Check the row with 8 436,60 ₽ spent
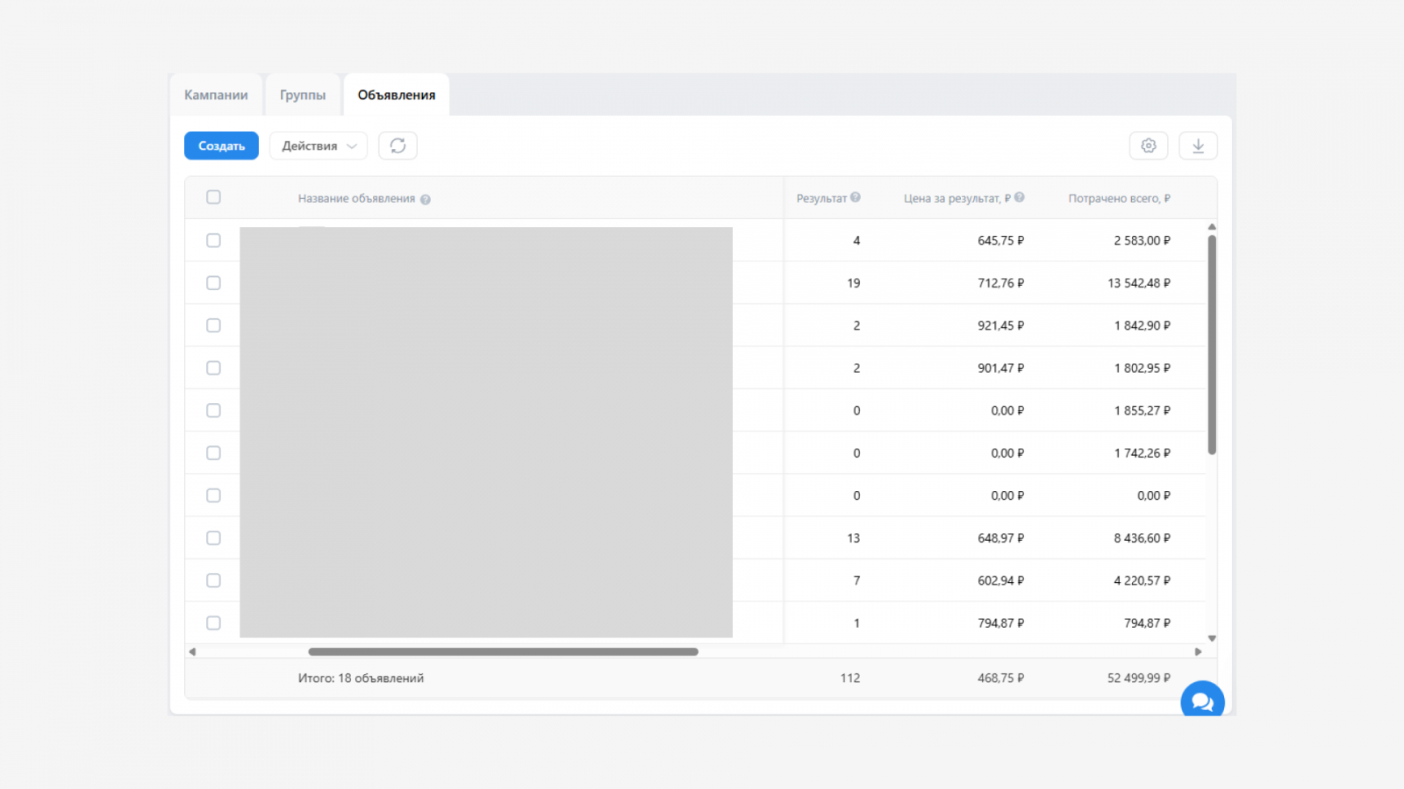The image size is (1404, 789). point(213,538)
